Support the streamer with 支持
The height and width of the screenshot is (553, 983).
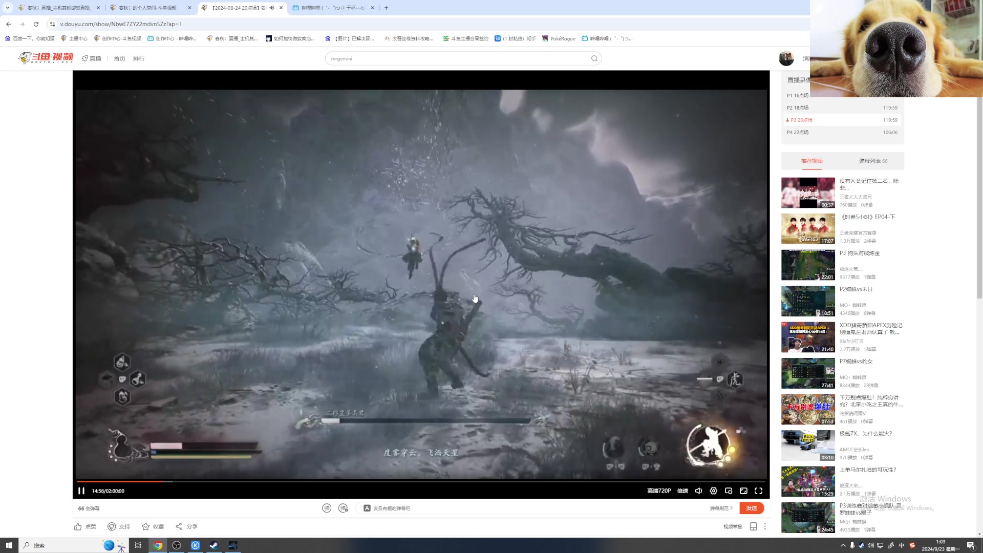(x=118, y=526)
